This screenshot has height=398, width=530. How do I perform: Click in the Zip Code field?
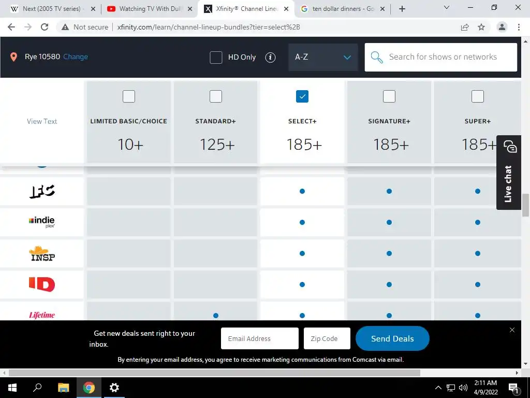tap(327, 338)
